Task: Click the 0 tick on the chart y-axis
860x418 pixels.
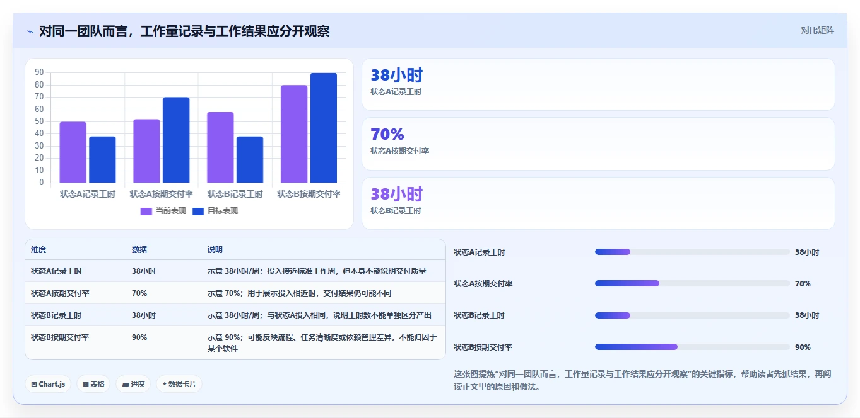Action: coord(42,183)
